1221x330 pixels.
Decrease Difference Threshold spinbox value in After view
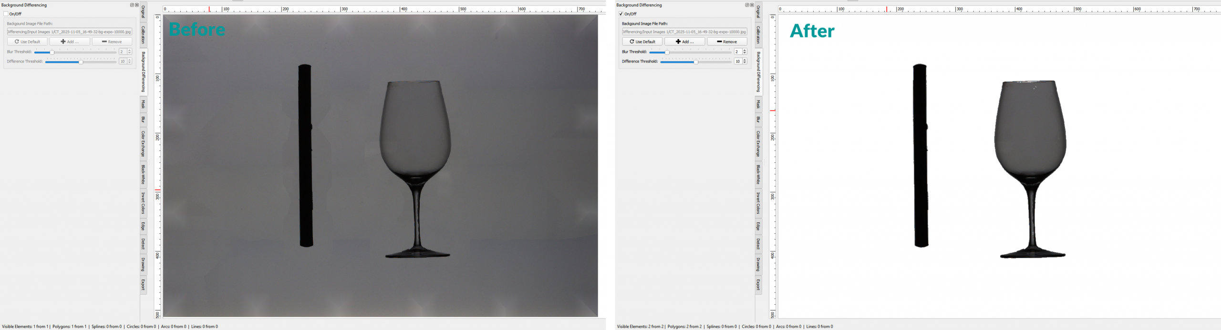pyautogui.click(x=745, y=63)
